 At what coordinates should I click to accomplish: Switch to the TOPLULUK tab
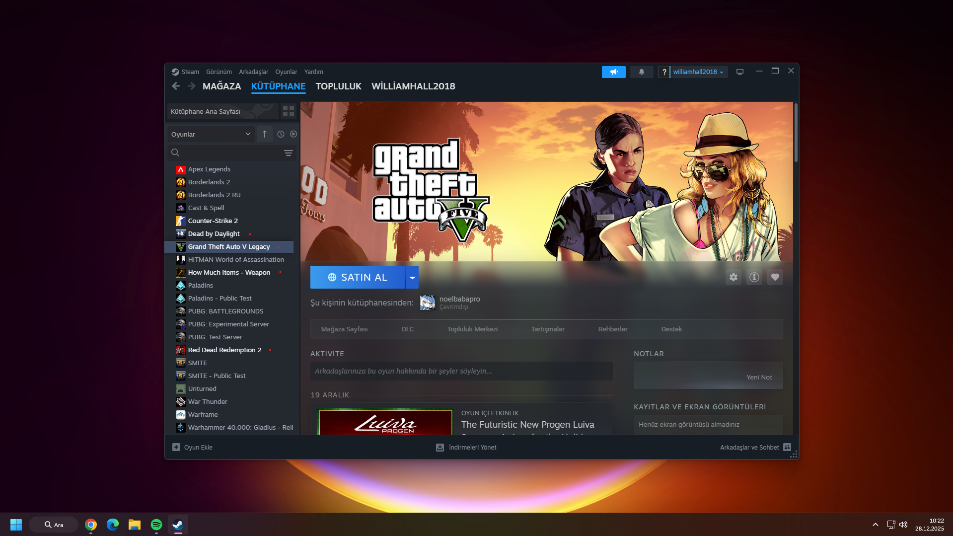(339, 86)
